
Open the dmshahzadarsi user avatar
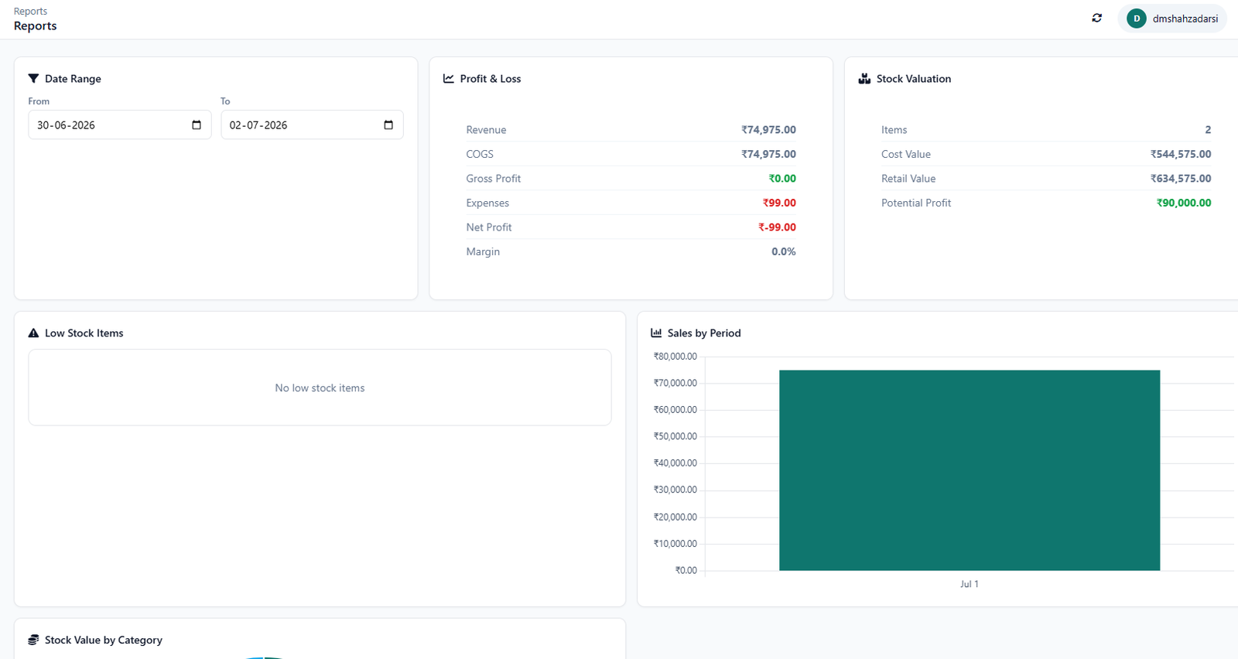1136,19
